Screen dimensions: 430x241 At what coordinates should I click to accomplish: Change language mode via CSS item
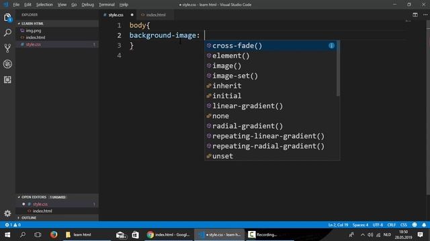[x=403, y=225]
